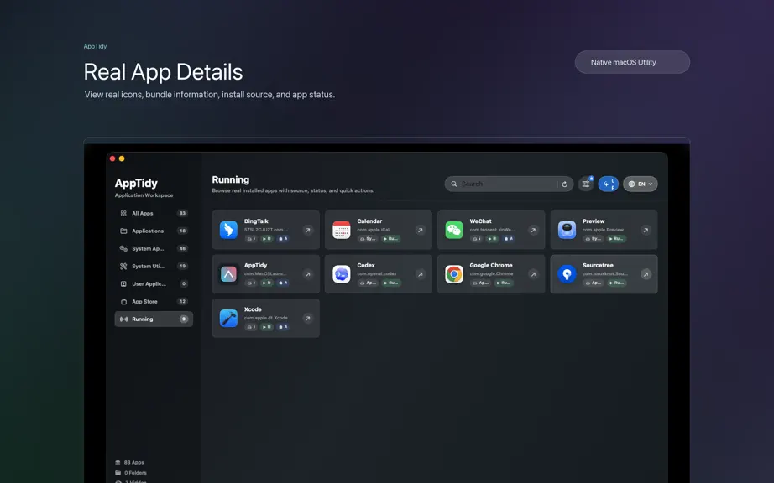The height and width of the screenshot is (483, 774).
Task: Open WeChat via its arrow button
Action: click(533, 230)
